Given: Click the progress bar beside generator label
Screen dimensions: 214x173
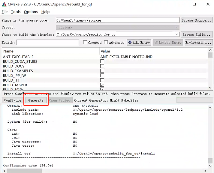Looking at the screenshot, I should tap(194, 100).
